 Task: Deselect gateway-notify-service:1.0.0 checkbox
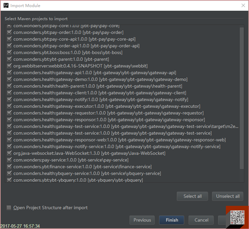pyautogui.click(x=9, y=146)
